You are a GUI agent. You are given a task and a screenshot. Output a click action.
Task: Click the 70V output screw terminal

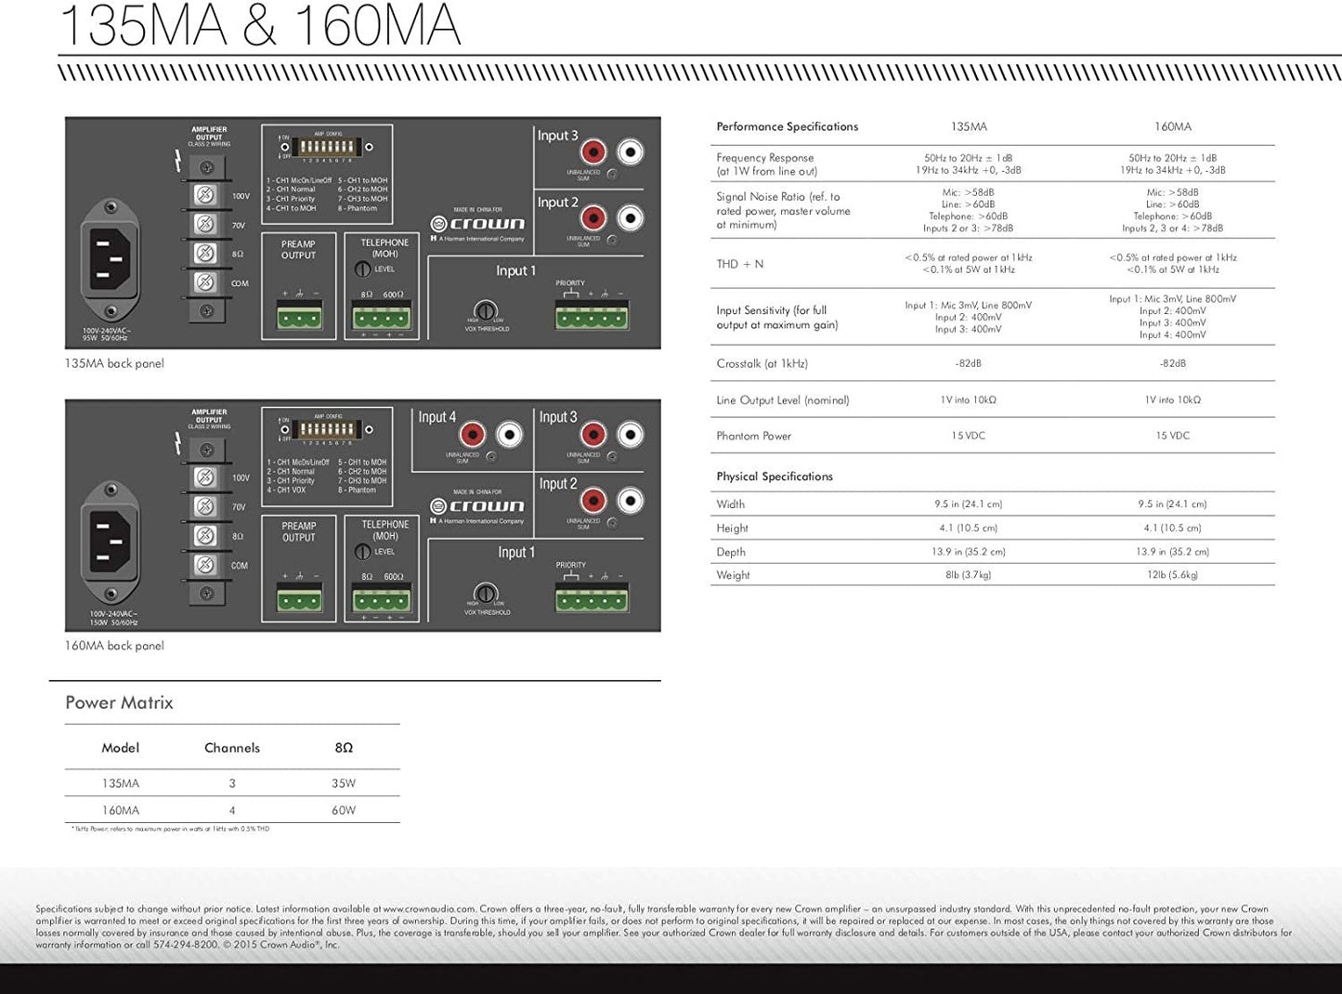(204, 223)
